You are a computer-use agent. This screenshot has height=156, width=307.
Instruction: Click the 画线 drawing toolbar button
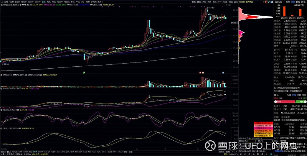(215, 2)
